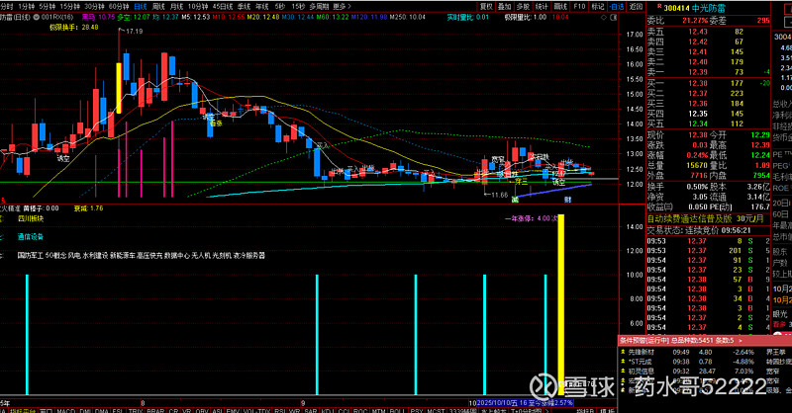
Task: Select the DMI indicator tab
Action: [x=85, y=410]
